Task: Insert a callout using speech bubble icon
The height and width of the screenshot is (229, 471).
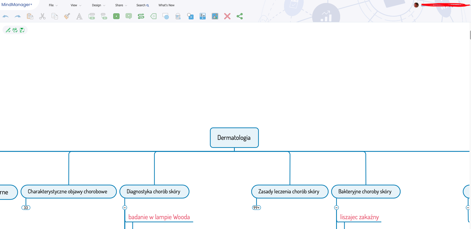Action: tap(129, 16)
